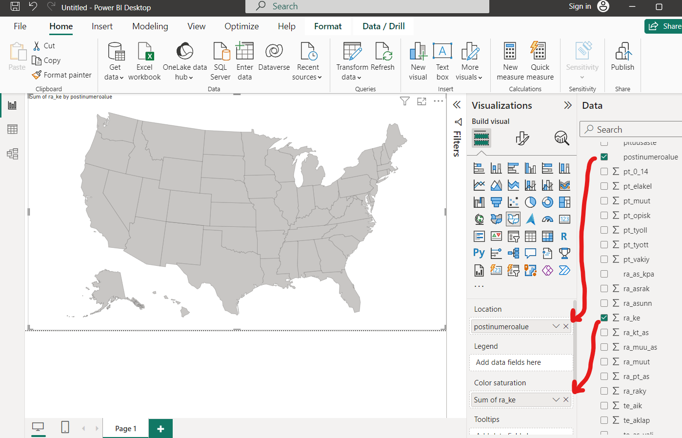Click the Save icon in title bar
682x438 pixels.
15,6
